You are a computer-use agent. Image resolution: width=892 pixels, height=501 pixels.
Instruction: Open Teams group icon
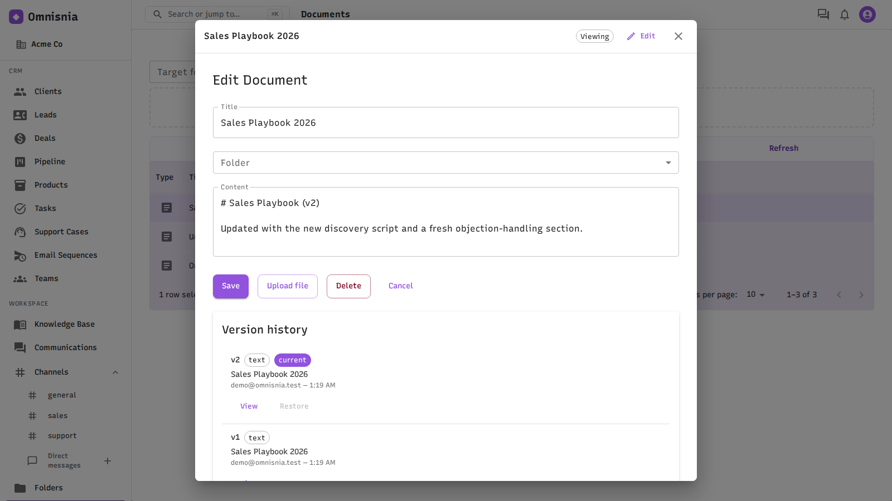point(20,279)
